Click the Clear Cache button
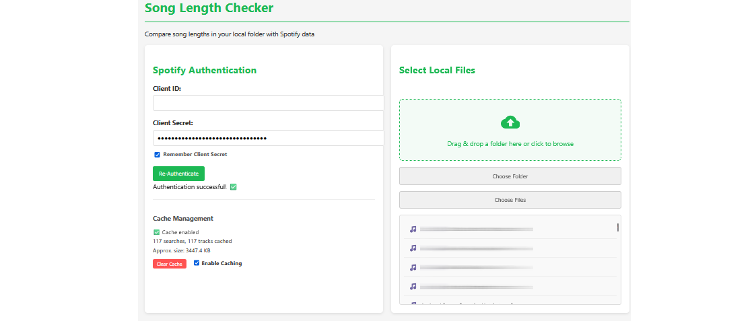This screenshot has width=754, height=321. (169, 264)
